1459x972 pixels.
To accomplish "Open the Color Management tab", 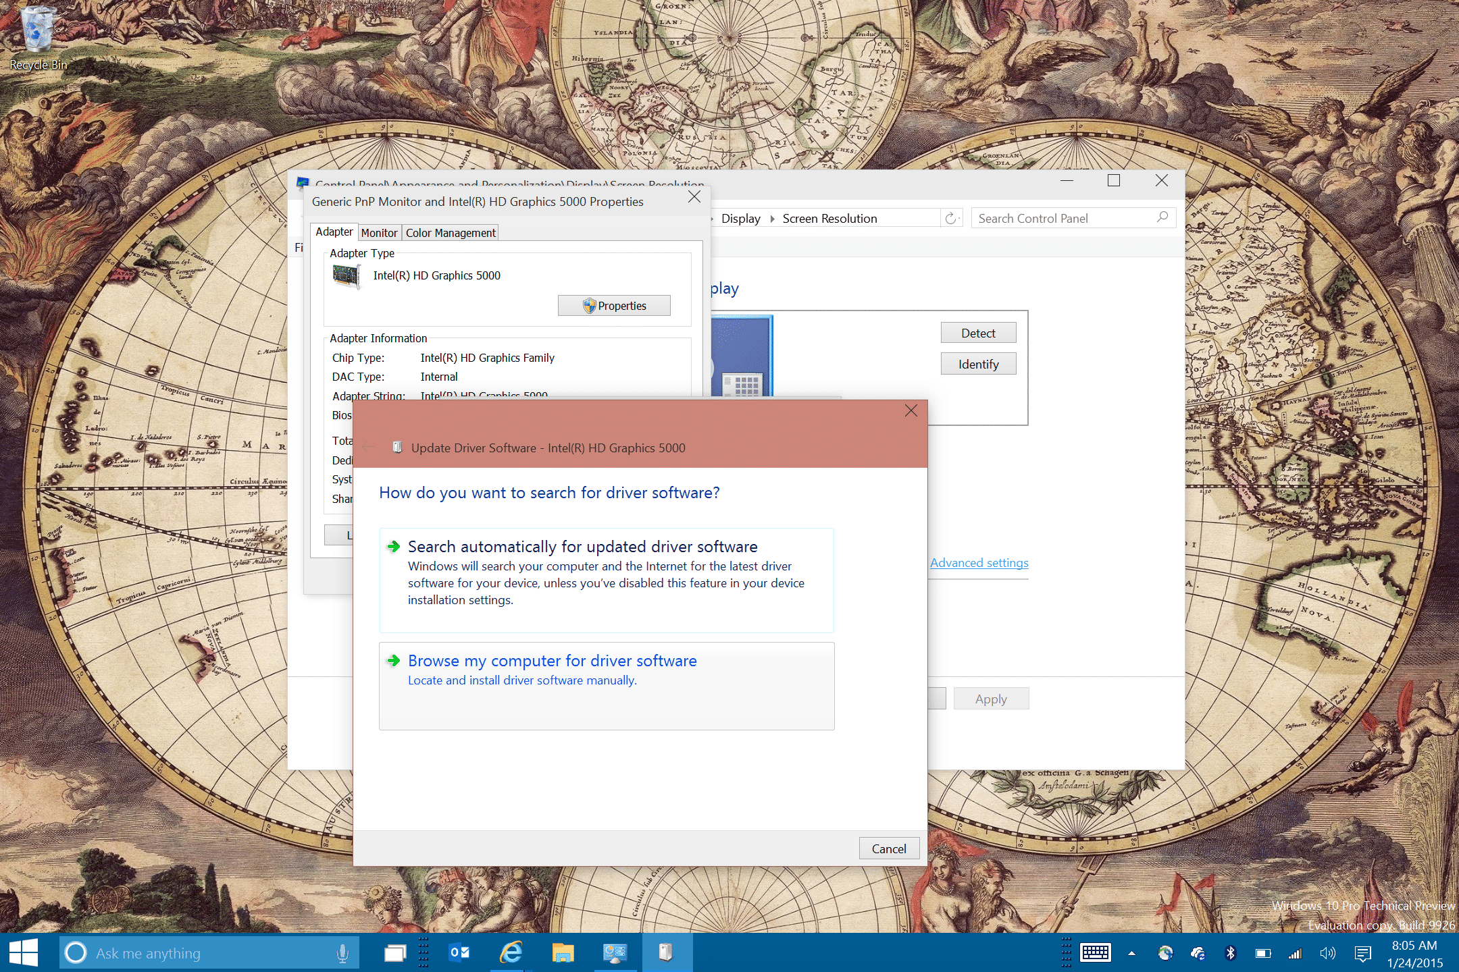I will point(451,233).
